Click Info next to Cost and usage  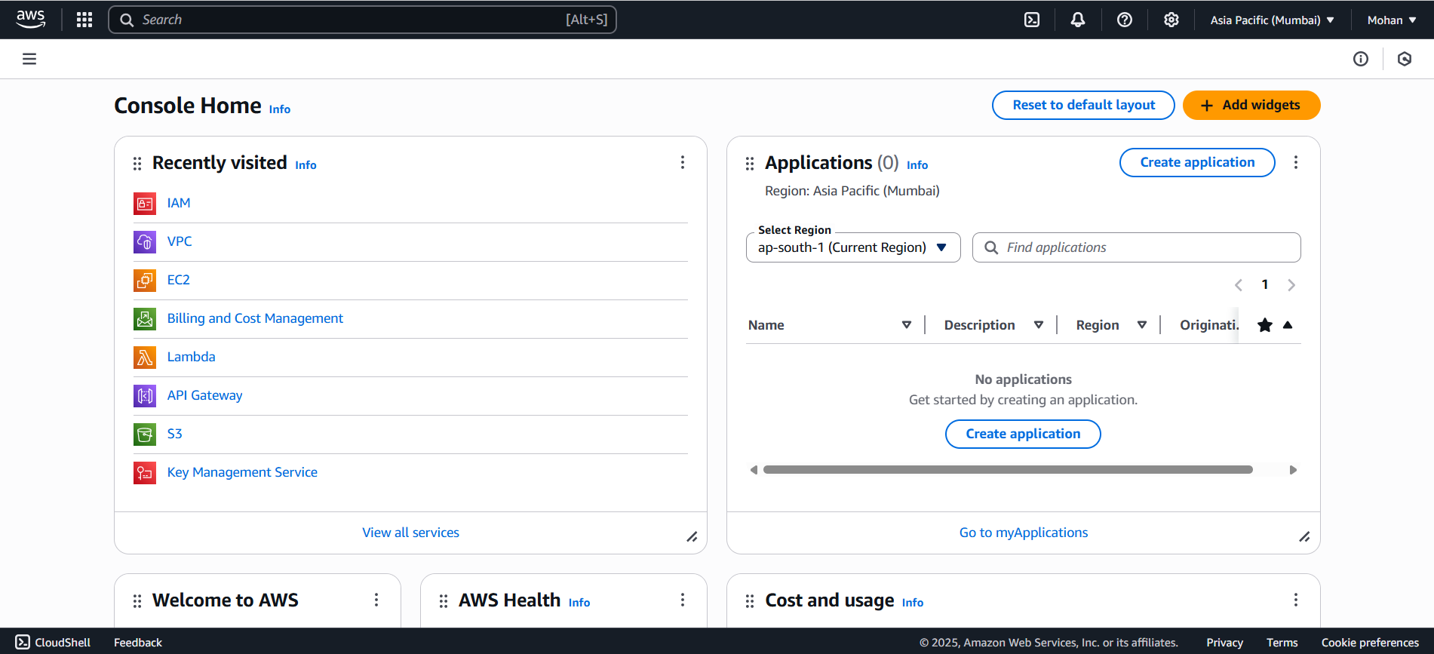pos(913,603)
